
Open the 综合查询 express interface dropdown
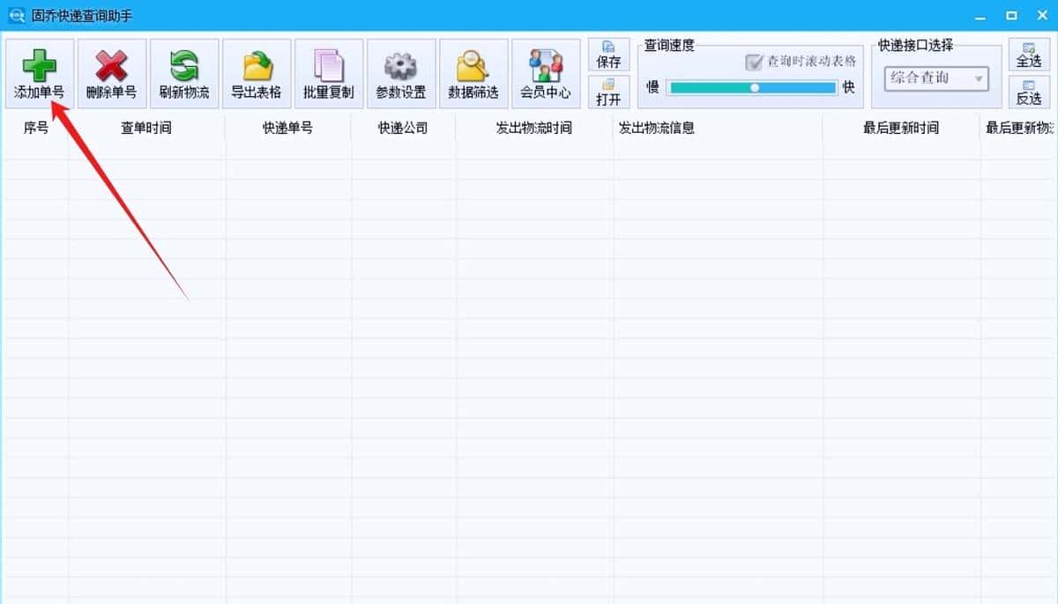[x=936, y=78]
